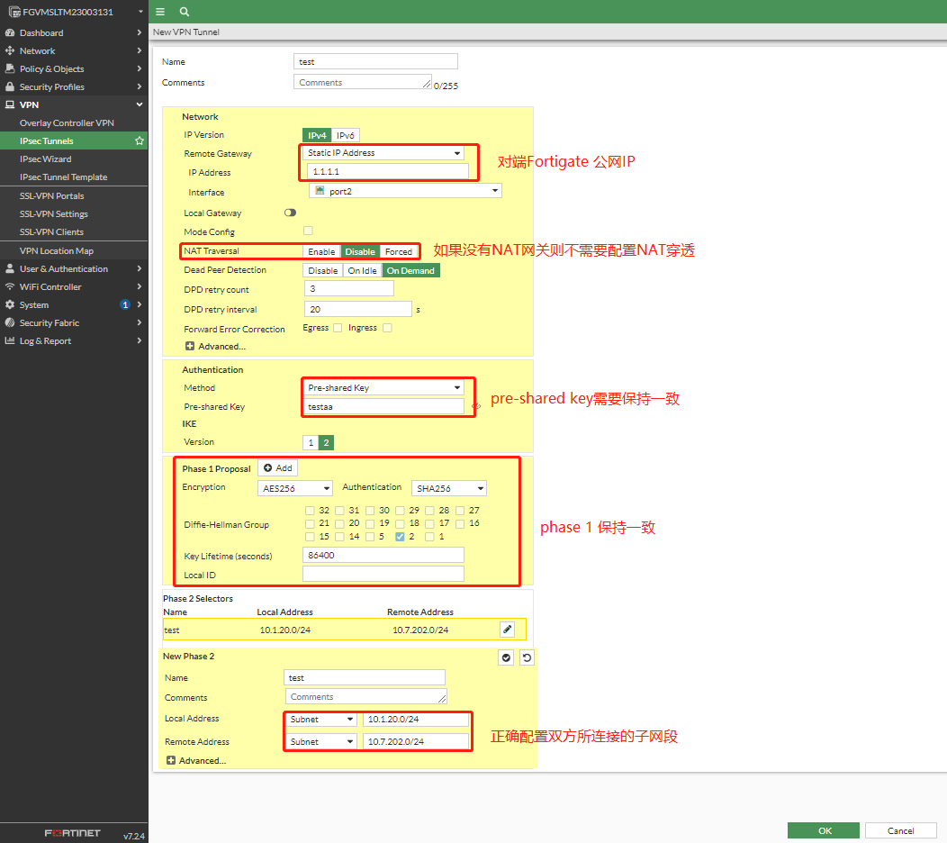Click the Key Lifetime seconds input field
Screen dimensions: 947x843
(383, 556)
